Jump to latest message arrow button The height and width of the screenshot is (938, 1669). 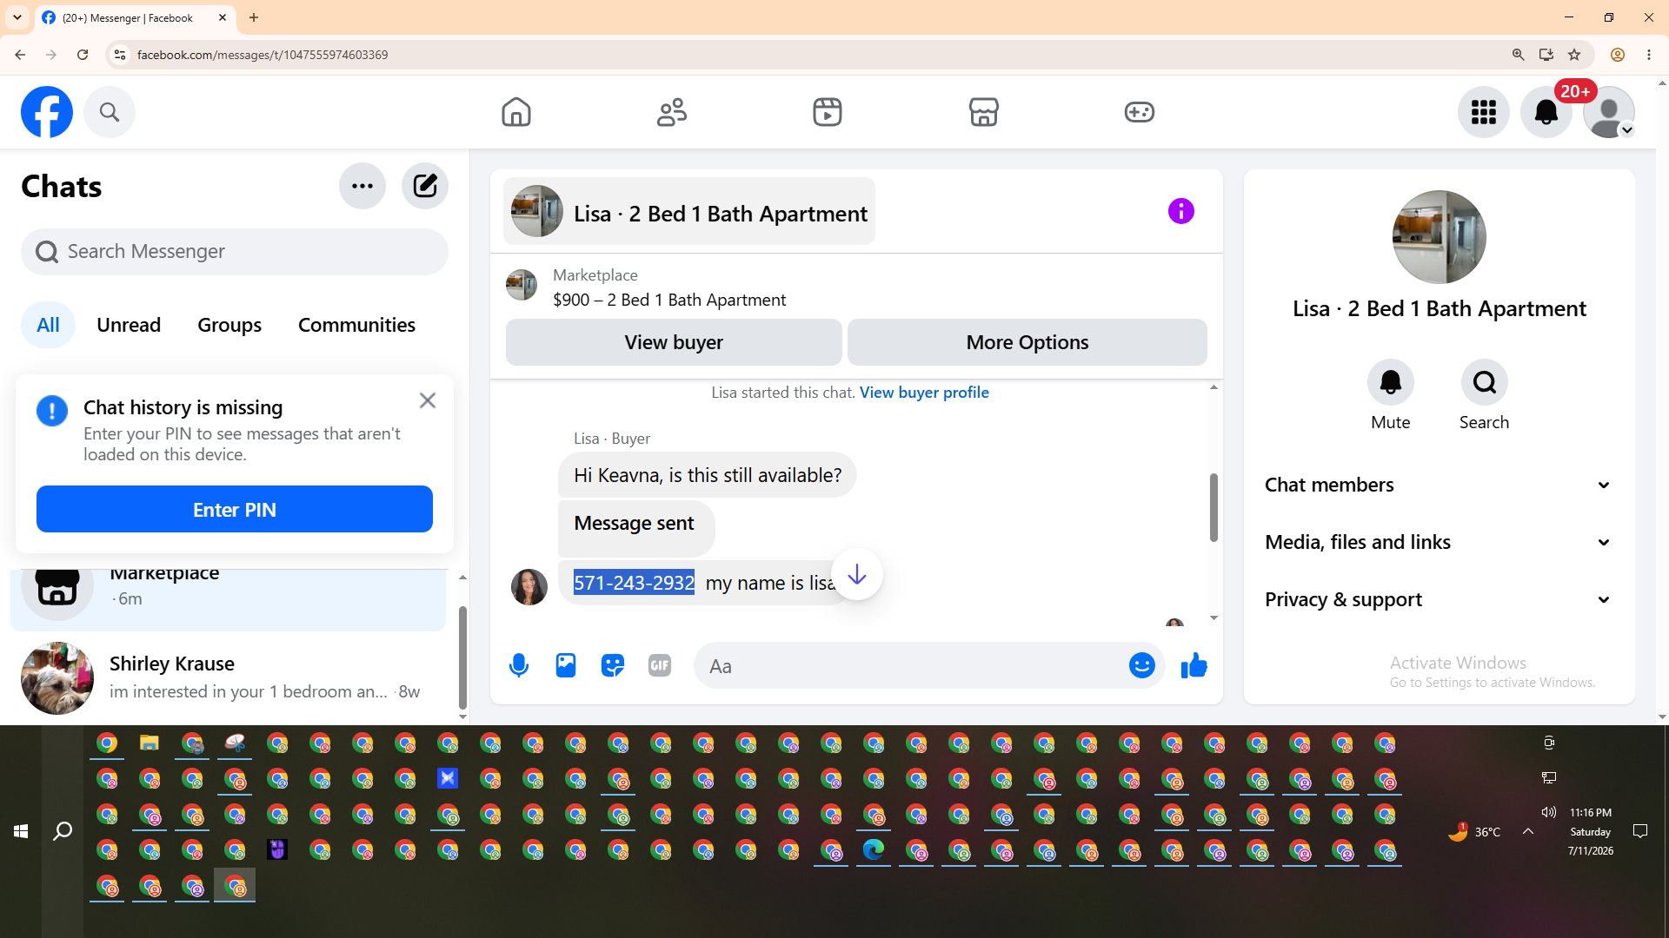(x=857, y=574)
